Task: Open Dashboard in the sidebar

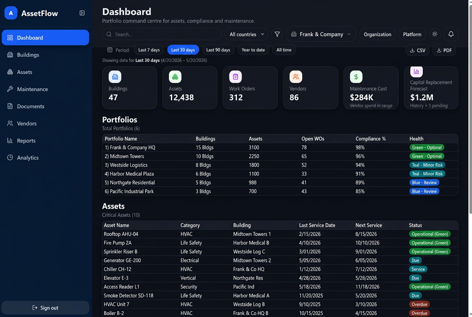Action: (x=46, y=37)
